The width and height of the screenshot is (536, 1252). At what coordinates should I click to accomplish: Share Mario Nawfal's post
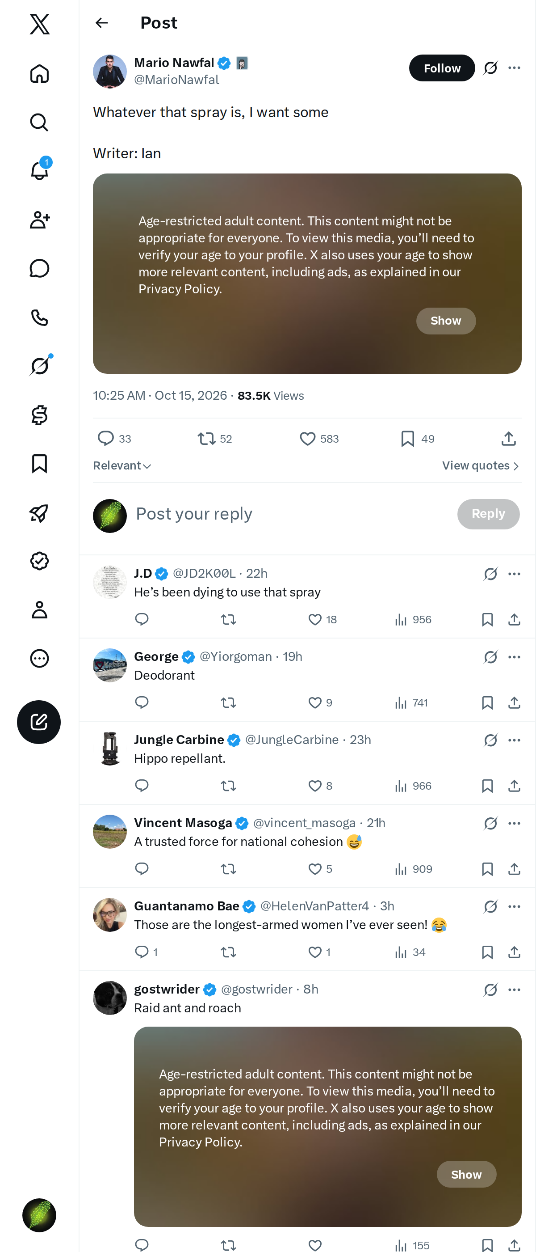pyautogui.click(x=508, y=439)
